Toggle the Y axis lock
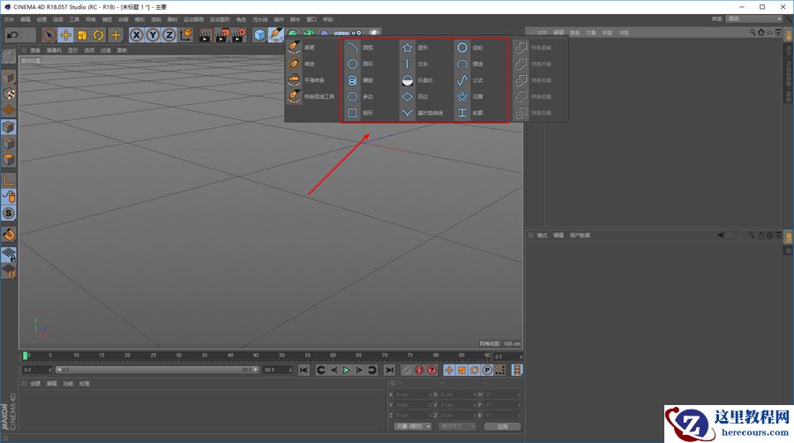 tap(153, 34)
